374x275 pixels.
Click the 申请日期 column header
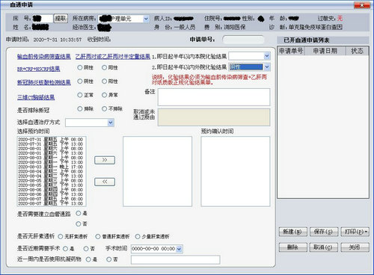click(325, 51)
